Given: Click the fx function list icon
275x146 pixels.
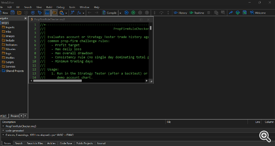Looking at the screenshot, I should click(x=79, y=12).
